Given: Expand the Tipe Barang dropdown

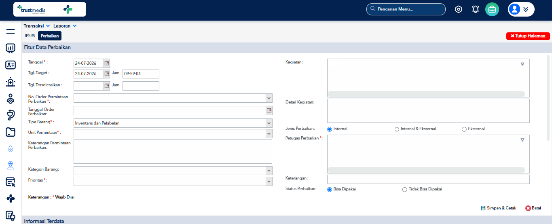Looking at the screenshot, I should click(x=269, y=123).
